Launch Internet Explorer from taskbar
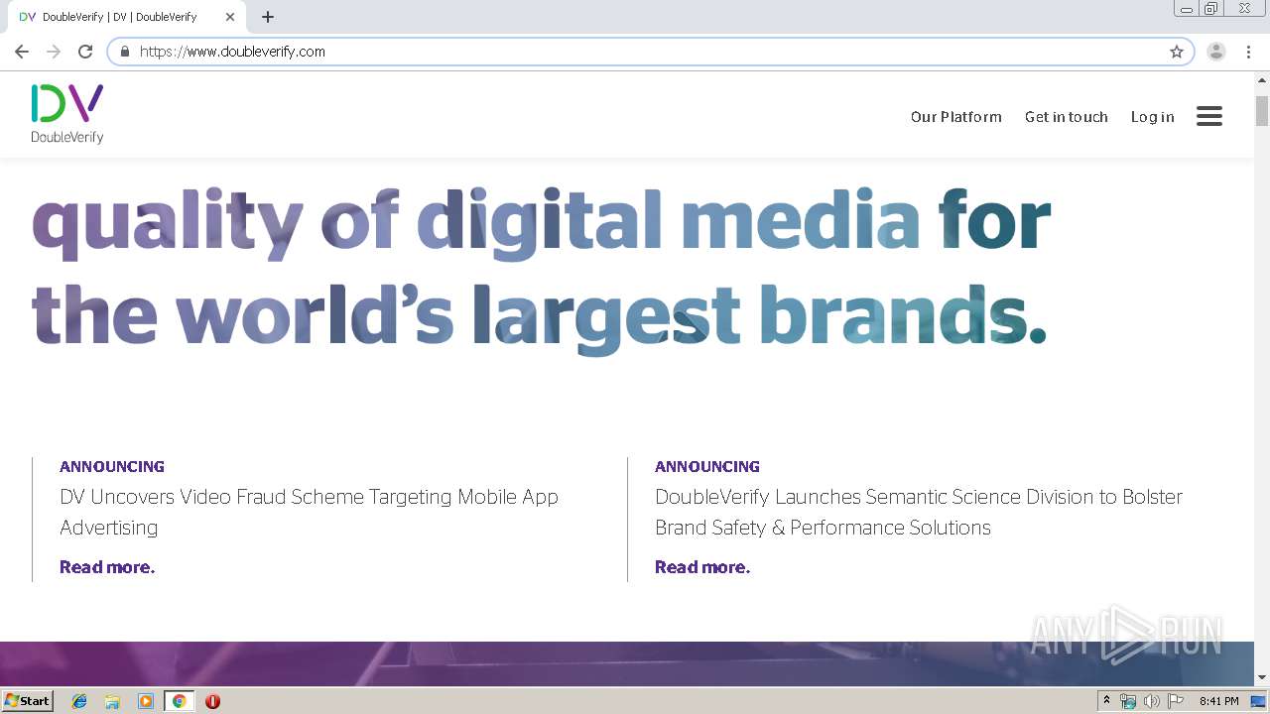 tap(79, 701)
